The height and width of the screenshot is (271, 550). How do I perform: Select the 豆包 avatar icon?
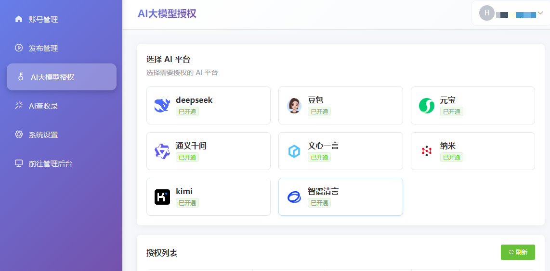pyautogui.click(x=294, y=105)
